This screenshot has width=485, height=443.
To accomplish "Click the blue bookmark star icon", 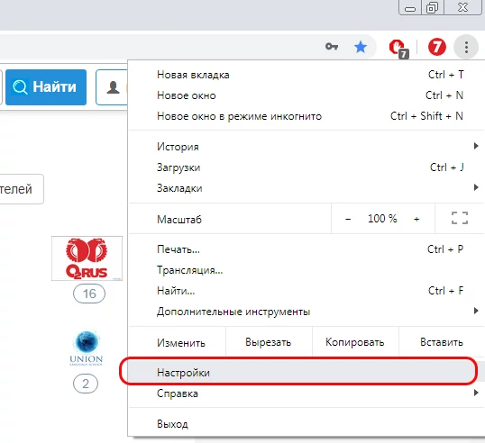I will (x=361, y=47).
